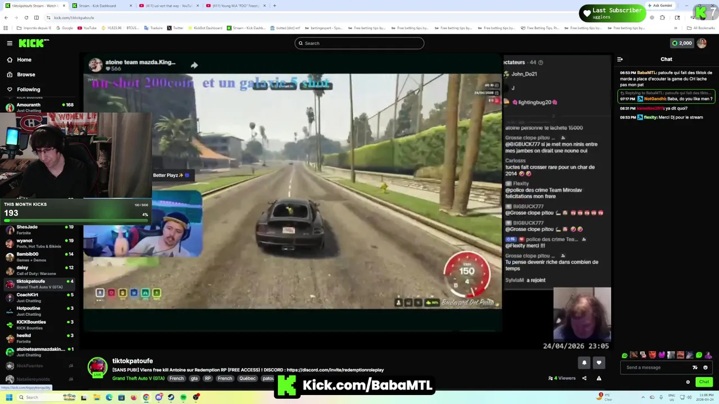Show hidden system tray icons chevron
This screenshot has width=719, height=404.
click(644, 397)
